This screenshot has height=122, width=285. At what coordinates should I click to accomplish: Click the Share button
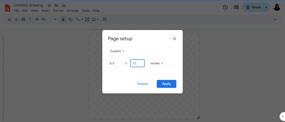pyautogui.click(x=253, y=7)
